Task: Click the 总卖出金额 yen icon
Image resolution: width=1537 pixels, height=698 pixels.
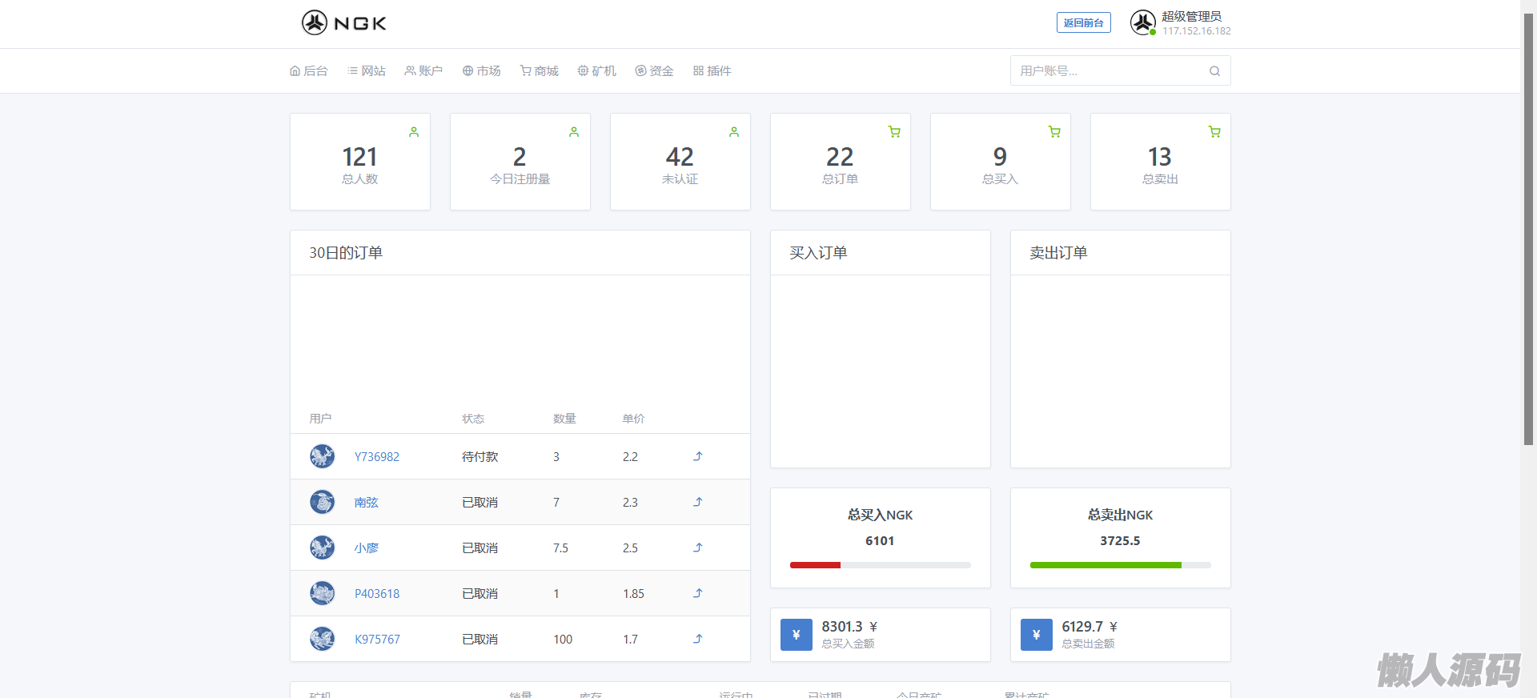Action: click(x=1036, y=635)
